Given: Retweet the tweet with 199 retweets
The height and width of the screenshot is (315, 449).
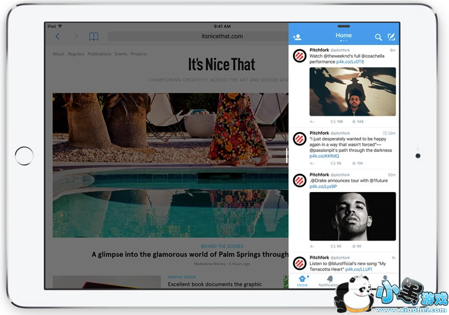Looking at the screenshot, I should [336, 122].
